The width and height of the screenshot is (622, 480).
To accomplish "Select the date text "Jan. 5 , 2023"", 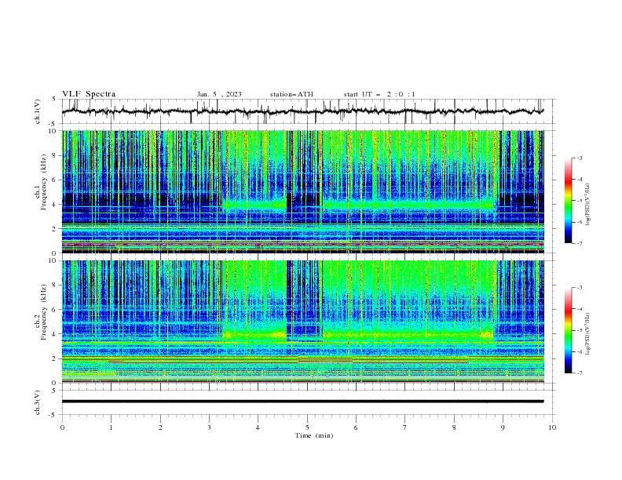I will [219, 94].
